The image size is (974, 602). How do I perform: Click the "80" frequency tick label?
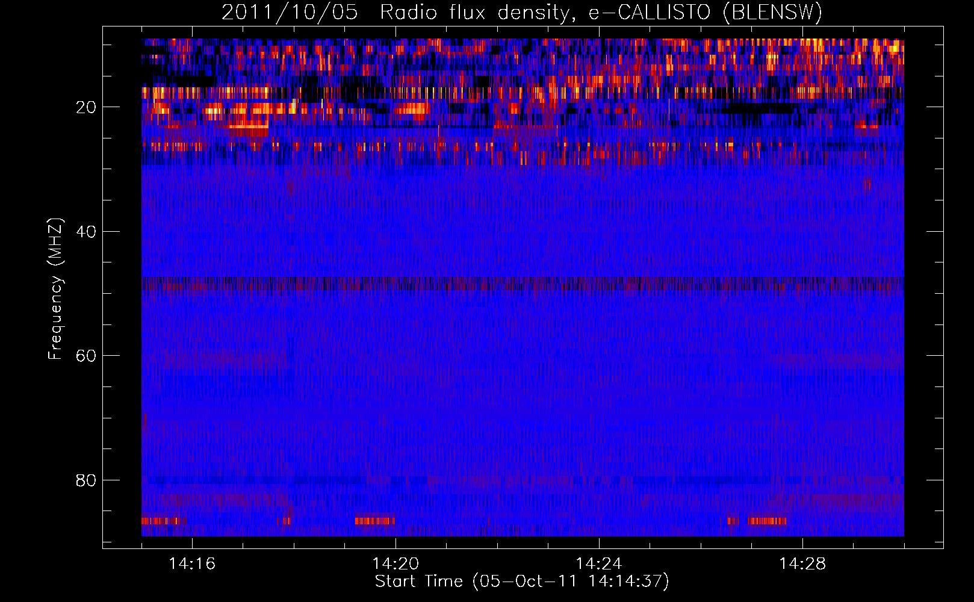(86, 480)
